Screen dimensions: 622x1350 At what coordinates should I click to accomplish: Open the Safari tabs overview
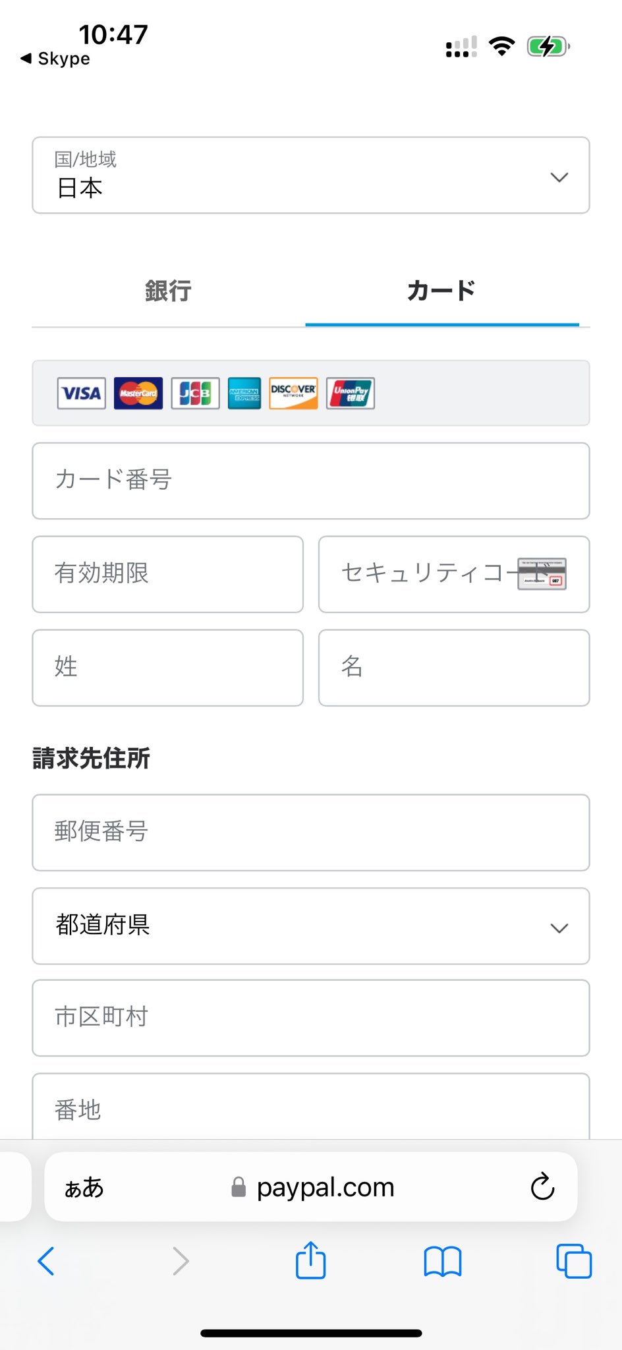pyautogui.click(x=574, y=1261)
